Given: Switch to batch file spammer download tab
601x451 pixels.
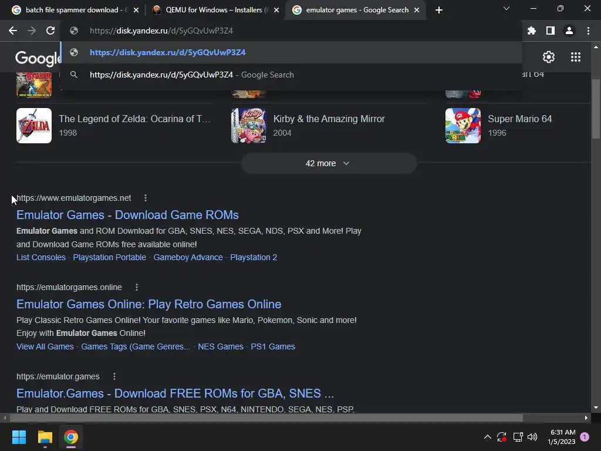Looking at the screenshot, I should pos(75,10).
